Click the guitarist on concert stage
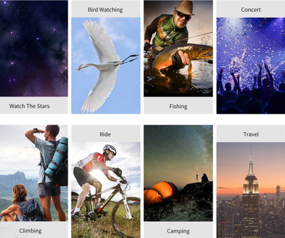This screenshot has height=238, width=285. [271, 66]
